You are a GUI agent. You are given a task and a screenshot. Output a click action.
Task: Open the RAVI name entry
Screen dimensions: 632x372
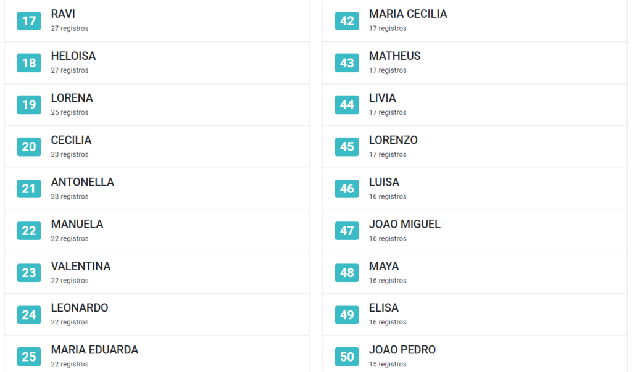157,21
